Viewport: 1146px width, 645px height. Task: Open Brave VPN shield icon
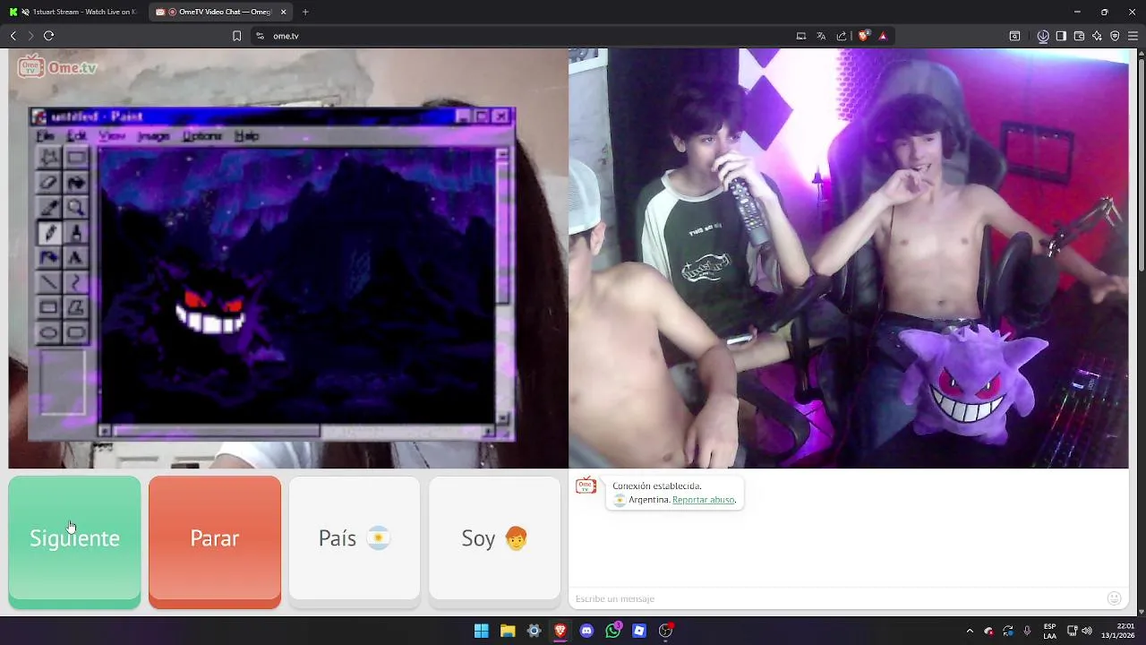click(1115, 36)
